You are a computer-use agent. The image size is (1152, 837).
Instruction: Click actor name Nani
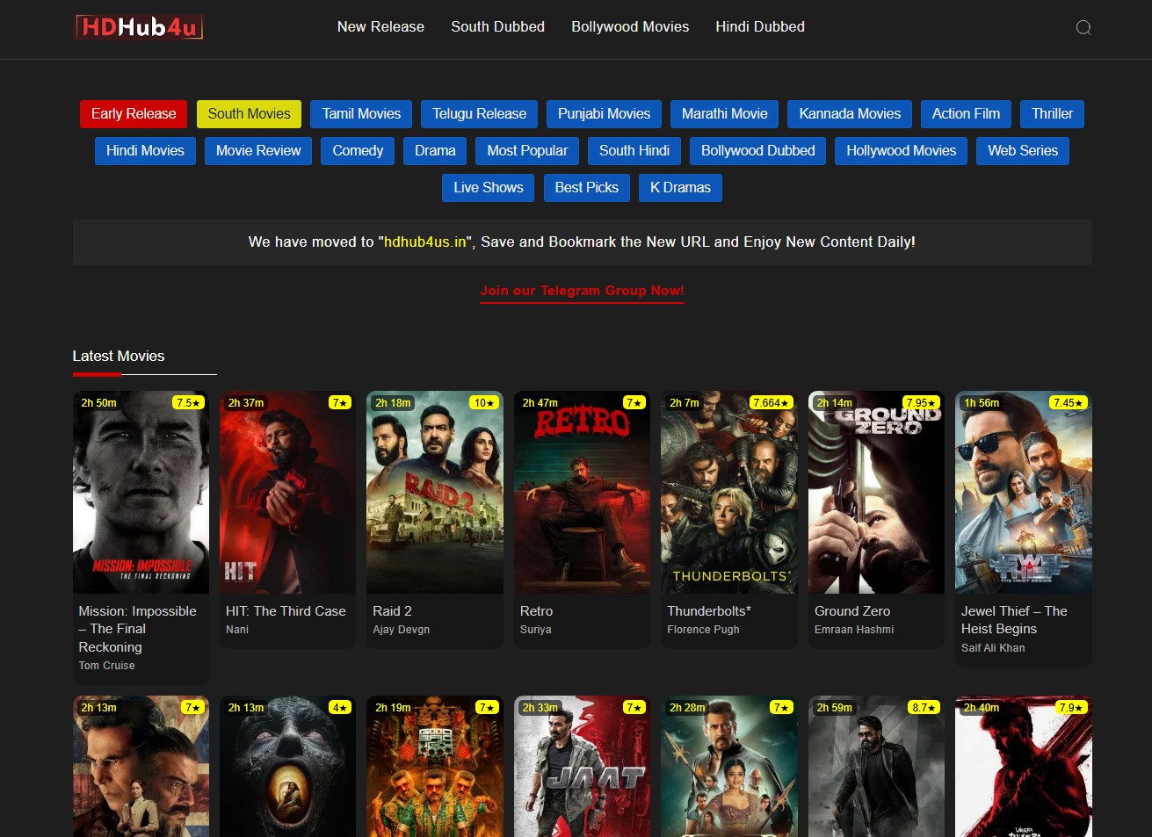[237, 630]
